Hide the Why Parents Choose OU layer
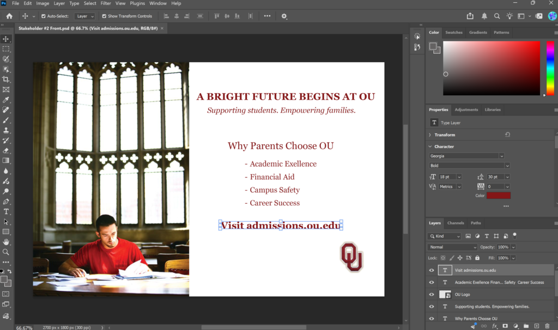This screenshot has height=330, width=558. pos(432,319)
